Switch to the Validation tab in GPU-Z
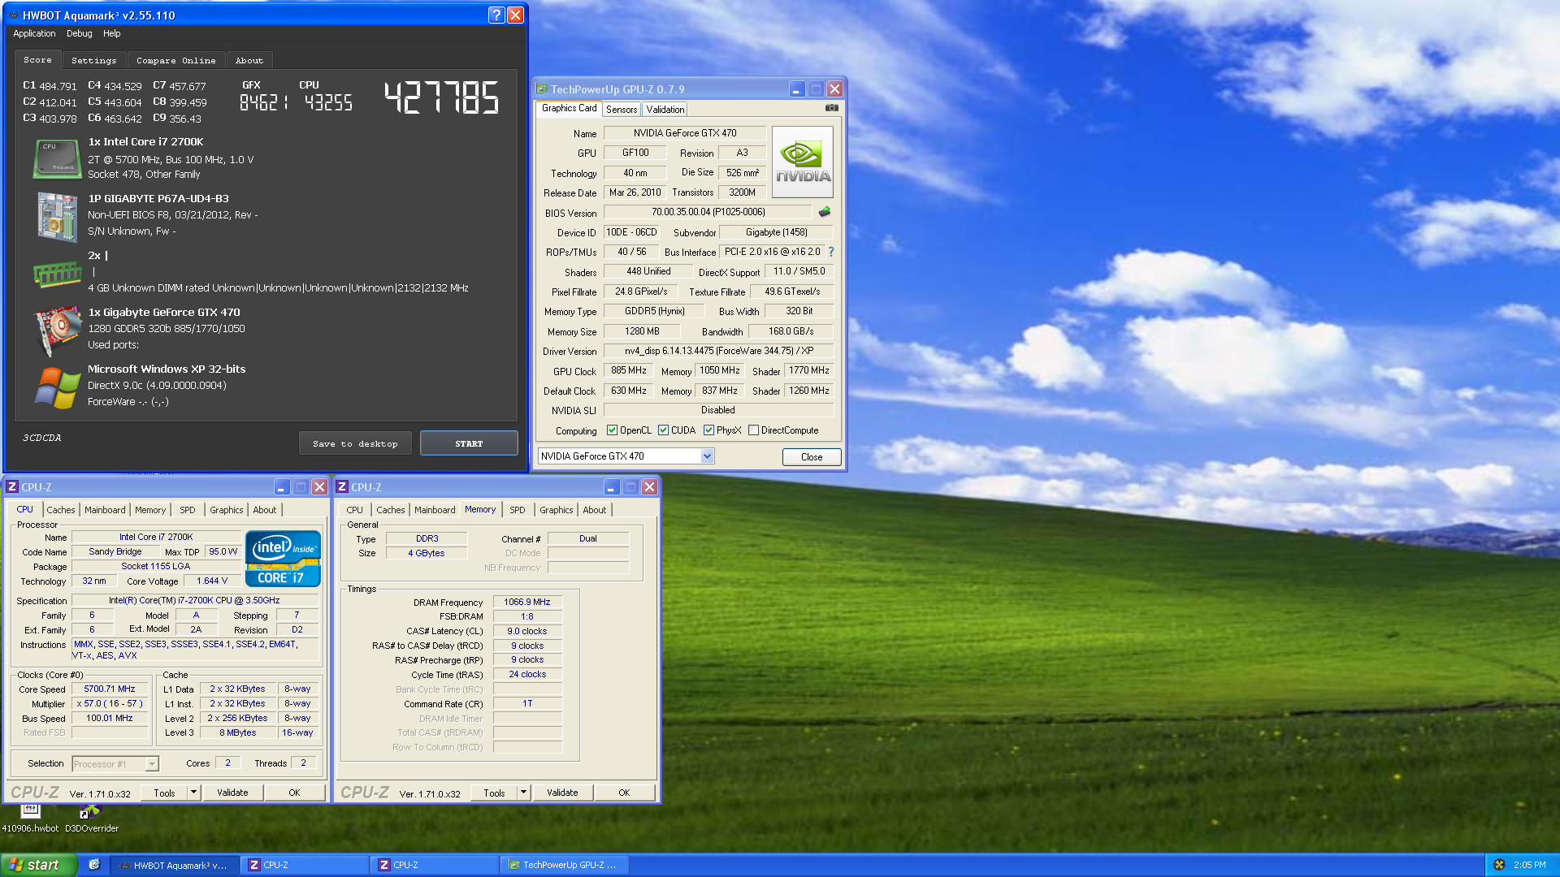The width and height of the screenshot is (1560, 877). 665,110
